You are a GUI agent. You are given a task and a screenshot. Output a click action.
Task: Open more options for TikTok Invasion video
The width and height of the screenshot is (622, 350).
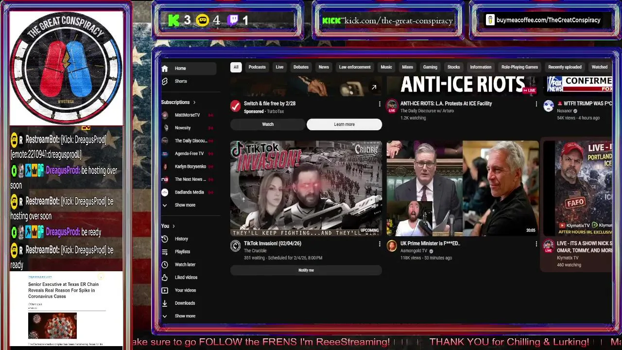(380, 244)
